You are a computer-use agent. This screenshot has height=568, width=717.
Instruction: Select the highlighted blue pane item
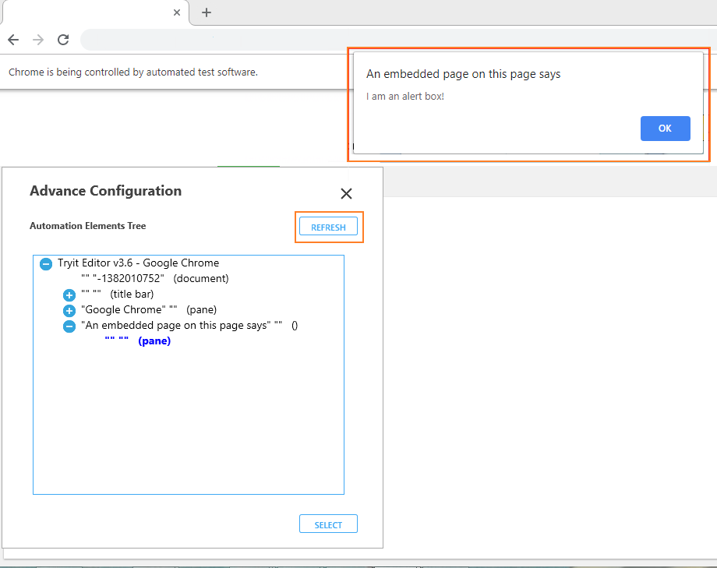point(138,341)
